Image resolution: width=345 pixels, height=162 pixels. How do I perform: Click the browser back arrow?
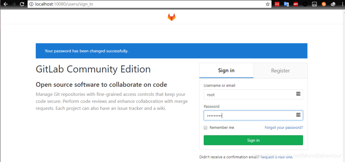pyautogui.click(x=5, y=4)
